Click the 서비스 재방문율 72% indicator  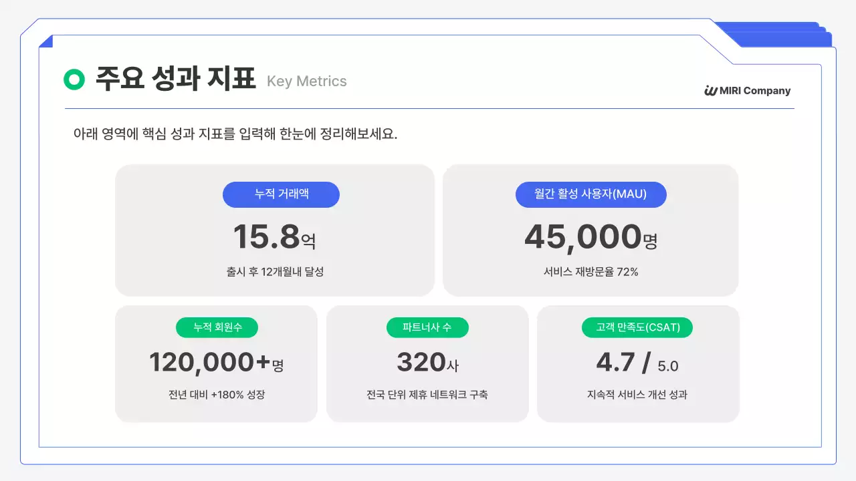[591, 272]
